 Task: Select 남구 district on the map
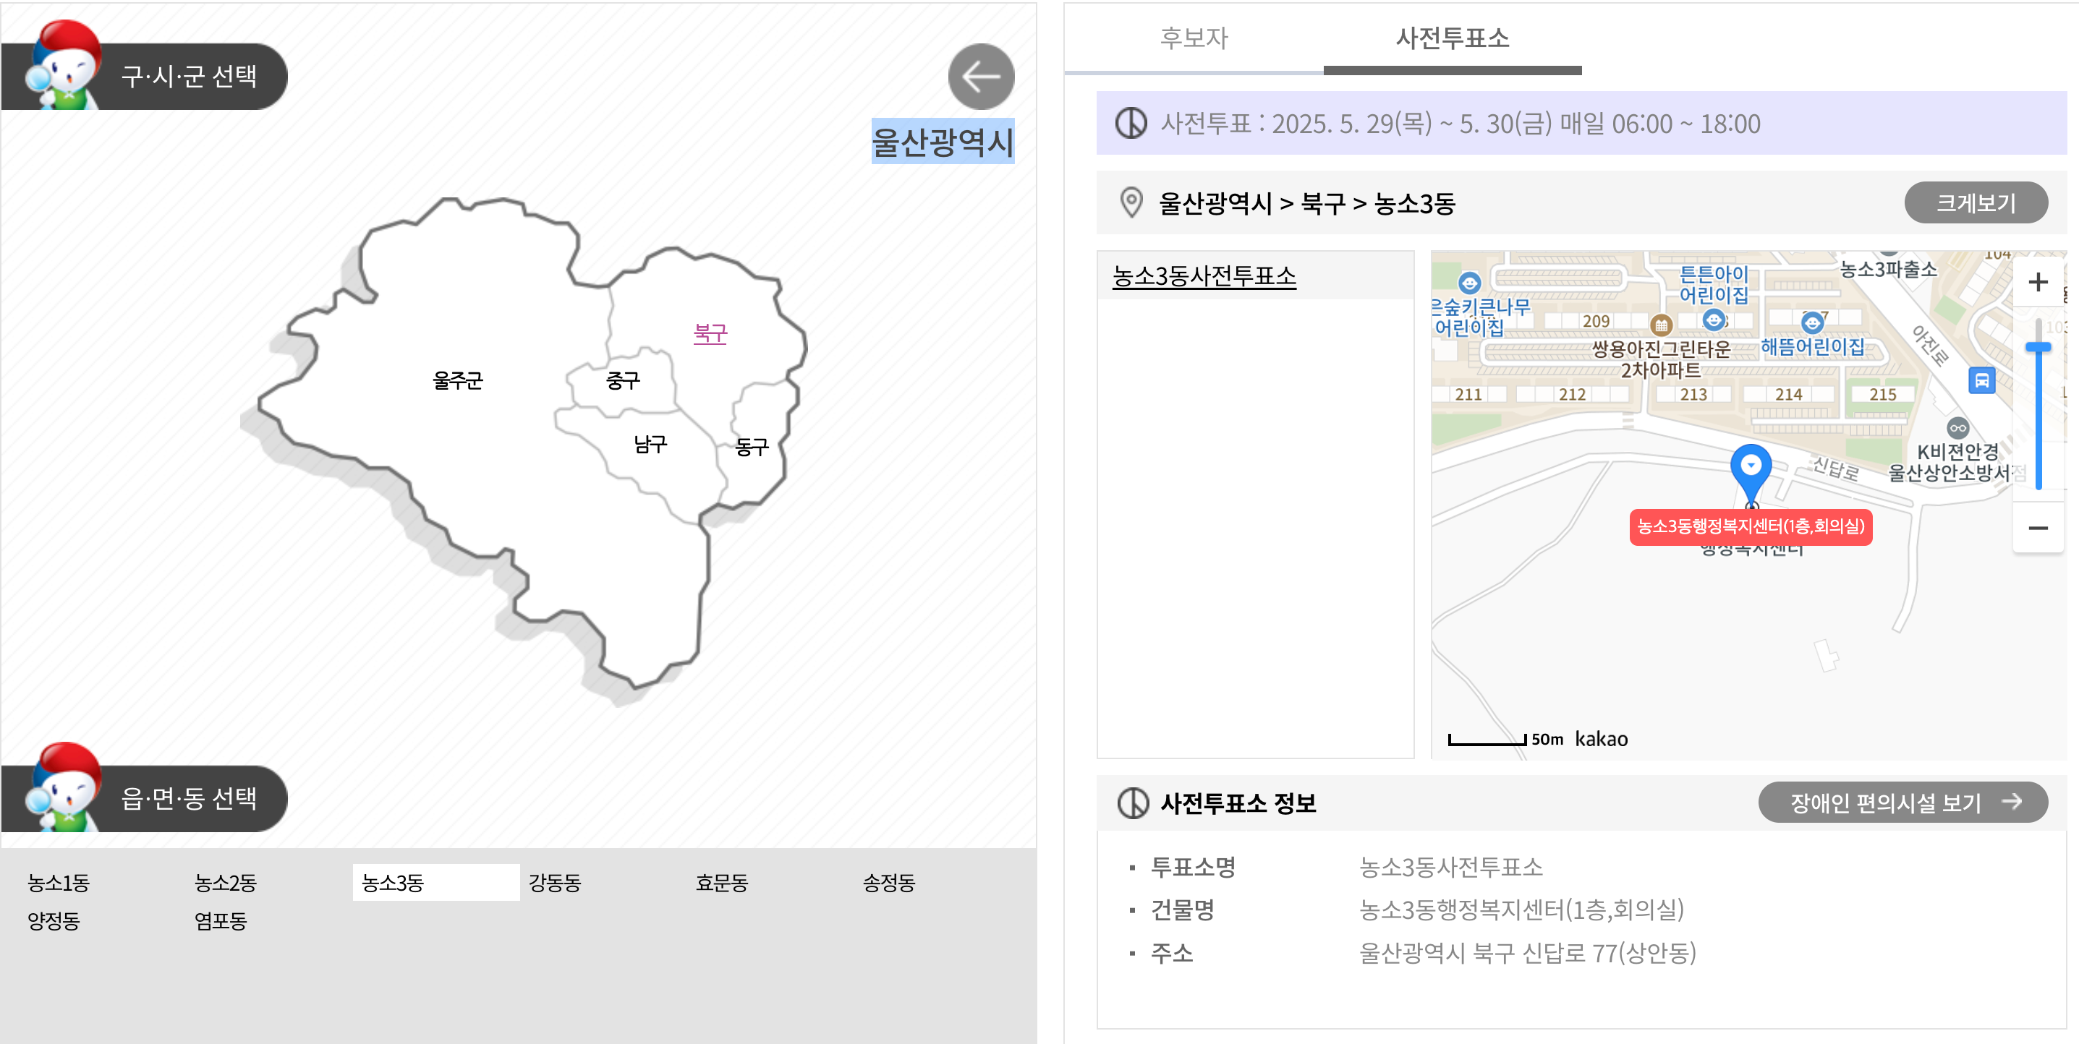(650, 445)
